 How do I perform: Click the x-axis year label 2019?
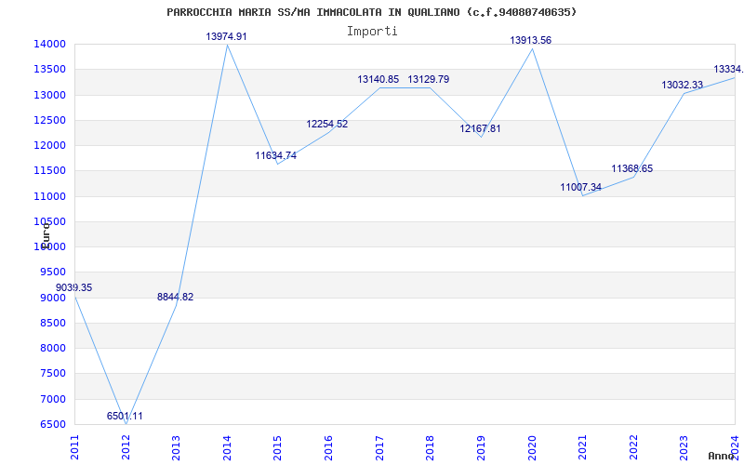[x=481, y=448]
